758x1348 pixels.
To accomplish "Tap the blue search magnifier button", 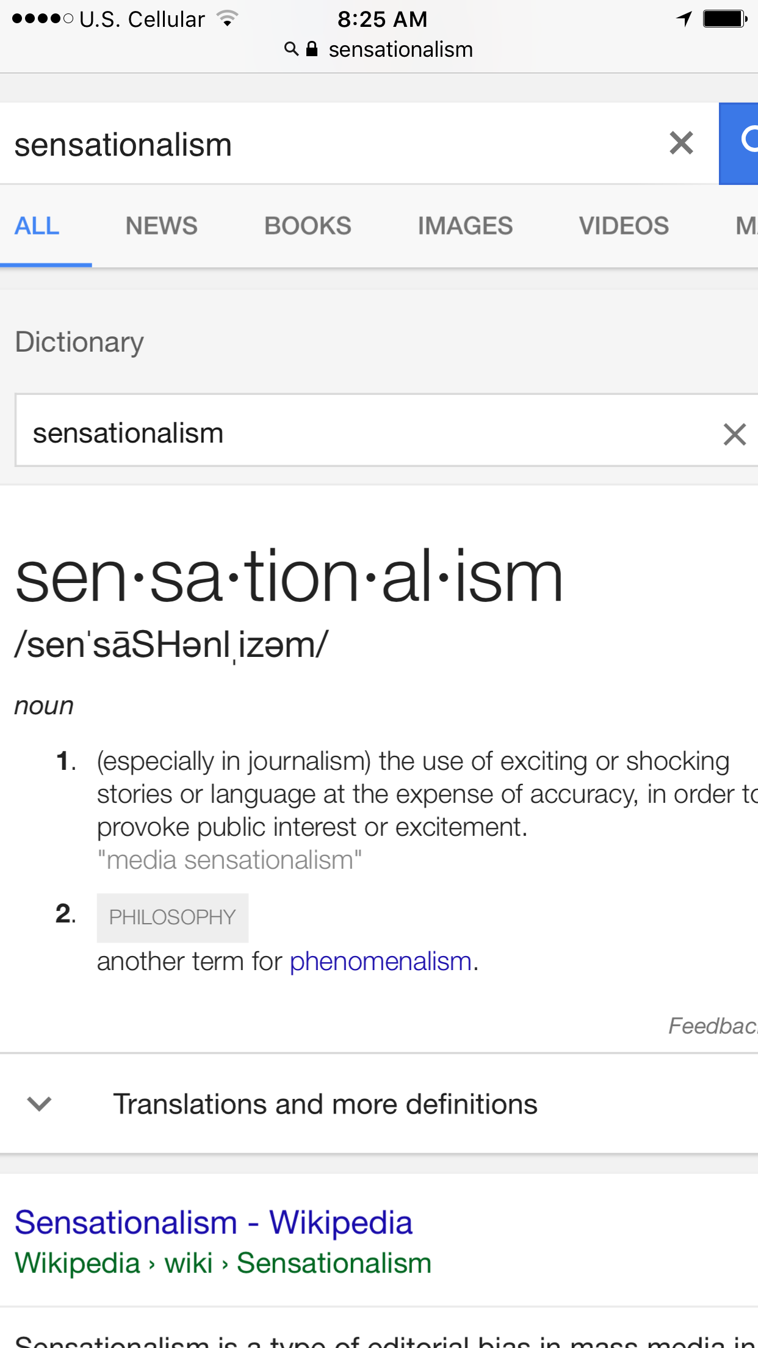I will (x=739, y=143).
